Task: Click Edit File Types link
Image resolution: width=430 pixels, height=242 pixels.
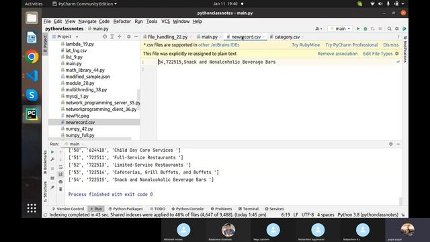Action: click(x=378, y=54)
